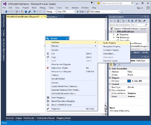Open the DbContext find combo box
Screen dimensions: 151x125
tap(105, 12)
